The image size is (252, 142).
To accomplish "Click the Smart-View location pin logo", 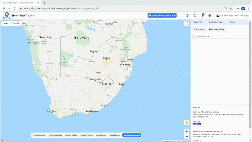I will pos(7,16).
